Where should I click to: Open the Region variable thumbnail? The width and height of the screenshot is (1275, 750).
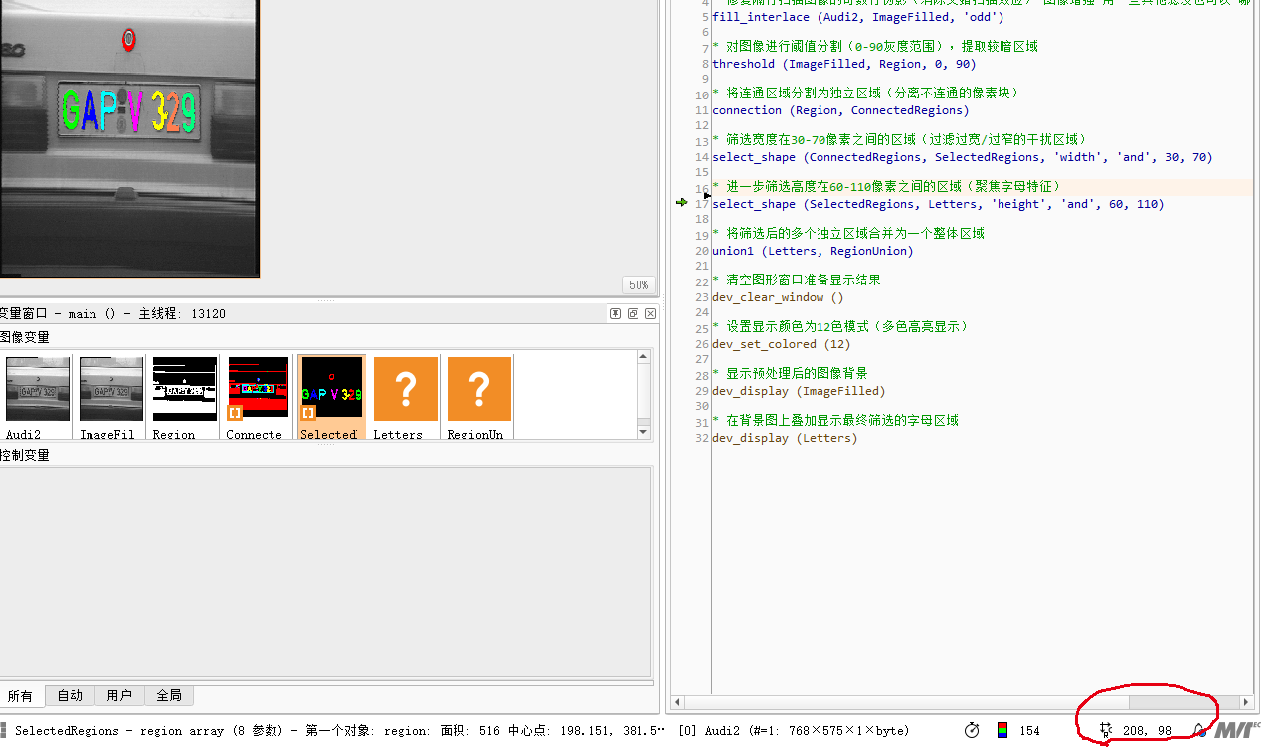pyautogui.click(x=184, y=389)
